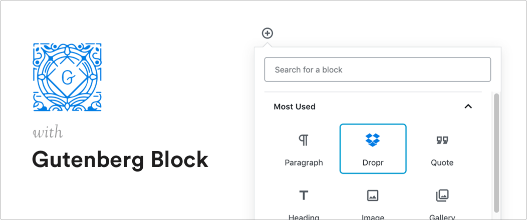
Task: Choose the Gallery block icon
Action: point(442,195)
